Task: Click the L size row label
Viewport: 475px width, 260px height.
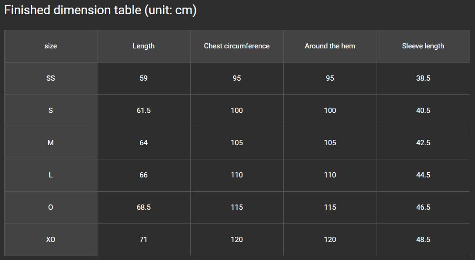Action: coord(50,175)
